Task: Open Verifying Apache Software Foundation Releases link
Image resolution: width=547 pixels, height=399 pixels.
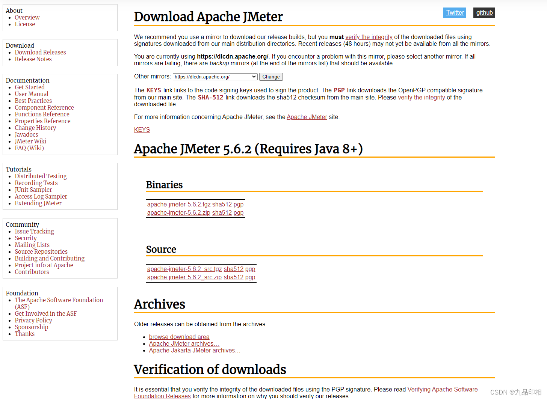Action: pos(443,390)
